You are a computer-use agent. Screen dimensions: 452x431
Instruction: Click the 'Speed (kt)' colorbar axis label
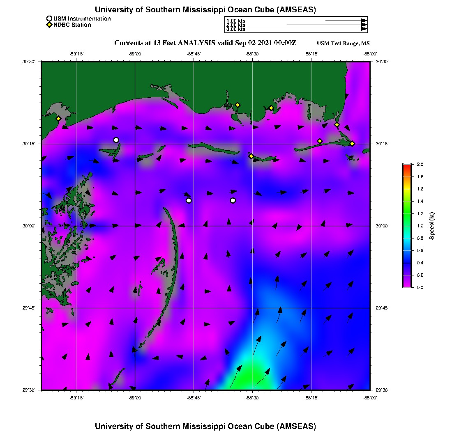tap(431, 226)
